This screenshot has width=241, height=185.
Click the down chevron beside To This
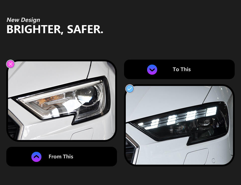(152, 70)
